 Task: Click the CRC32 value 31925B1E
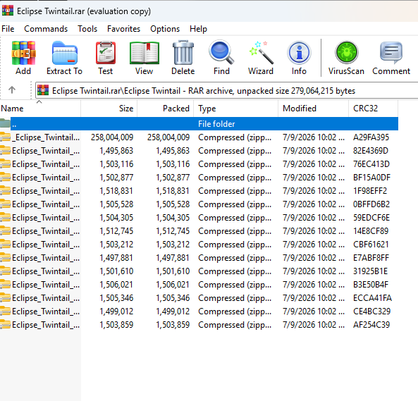tap(370, 271)
